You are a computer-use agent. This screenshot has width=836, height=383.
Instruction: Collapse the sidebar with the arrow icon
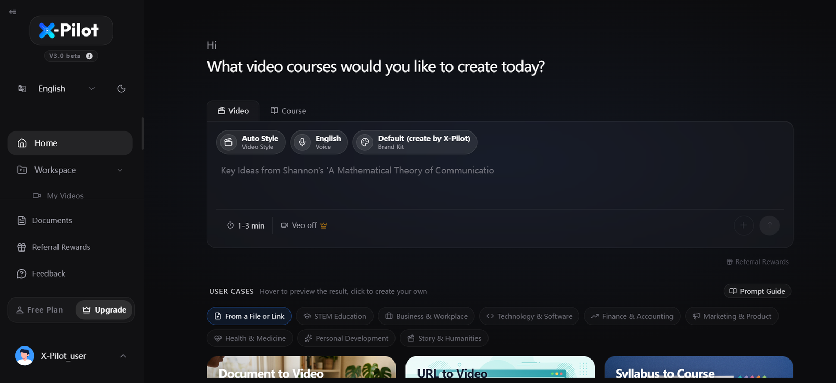point(13,11)
